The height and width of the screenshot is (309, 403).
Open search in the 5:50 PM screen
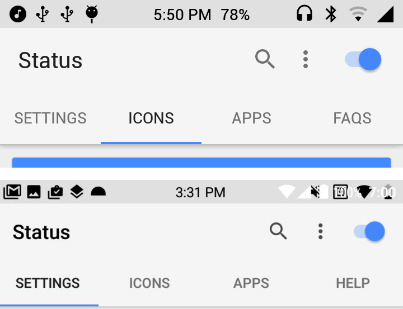(x=265, y=59)
